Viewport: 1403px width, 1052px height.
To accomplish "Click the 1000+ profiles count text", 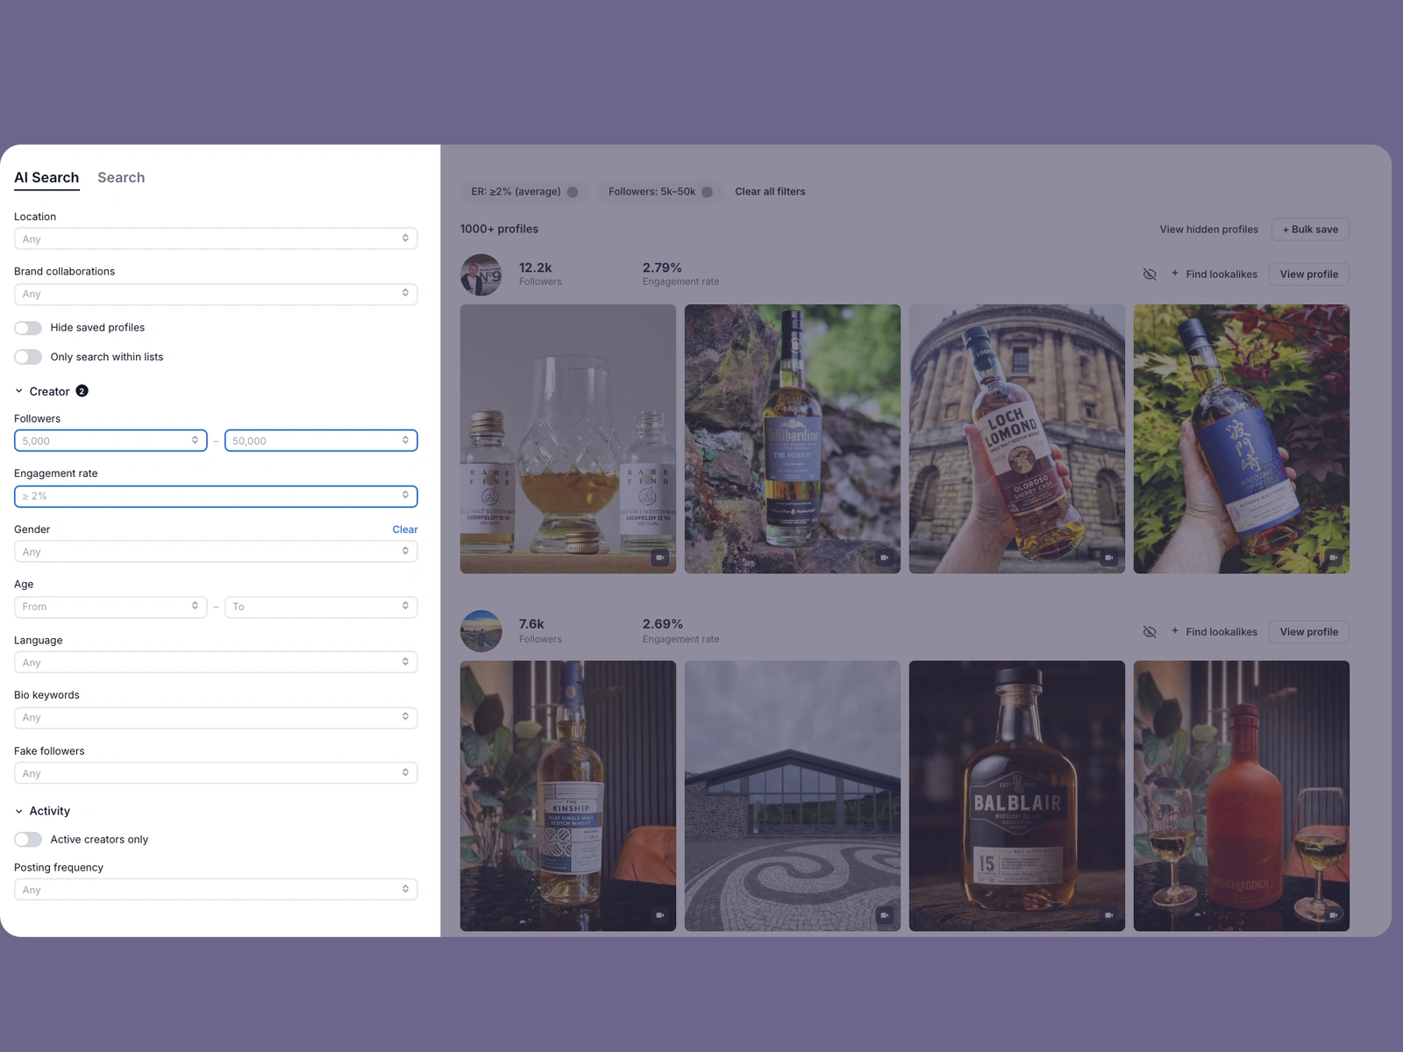I will (499, 229).
